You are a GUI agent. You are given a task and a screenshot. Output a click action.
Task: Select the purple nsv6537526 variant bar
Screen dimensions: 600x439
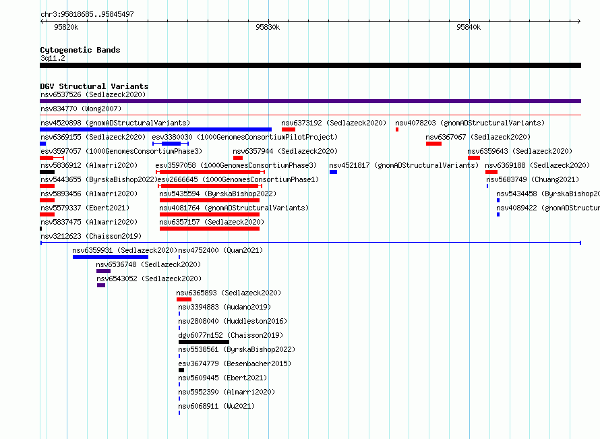[x=310, y=101]
